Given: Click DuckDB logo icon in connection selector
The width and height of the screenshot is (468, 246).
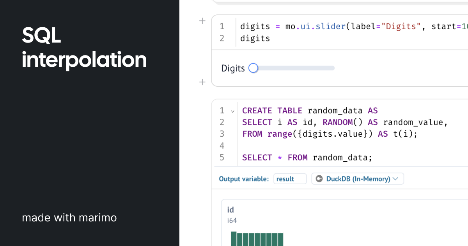Looking at the screenshot, I should [319, 179].
